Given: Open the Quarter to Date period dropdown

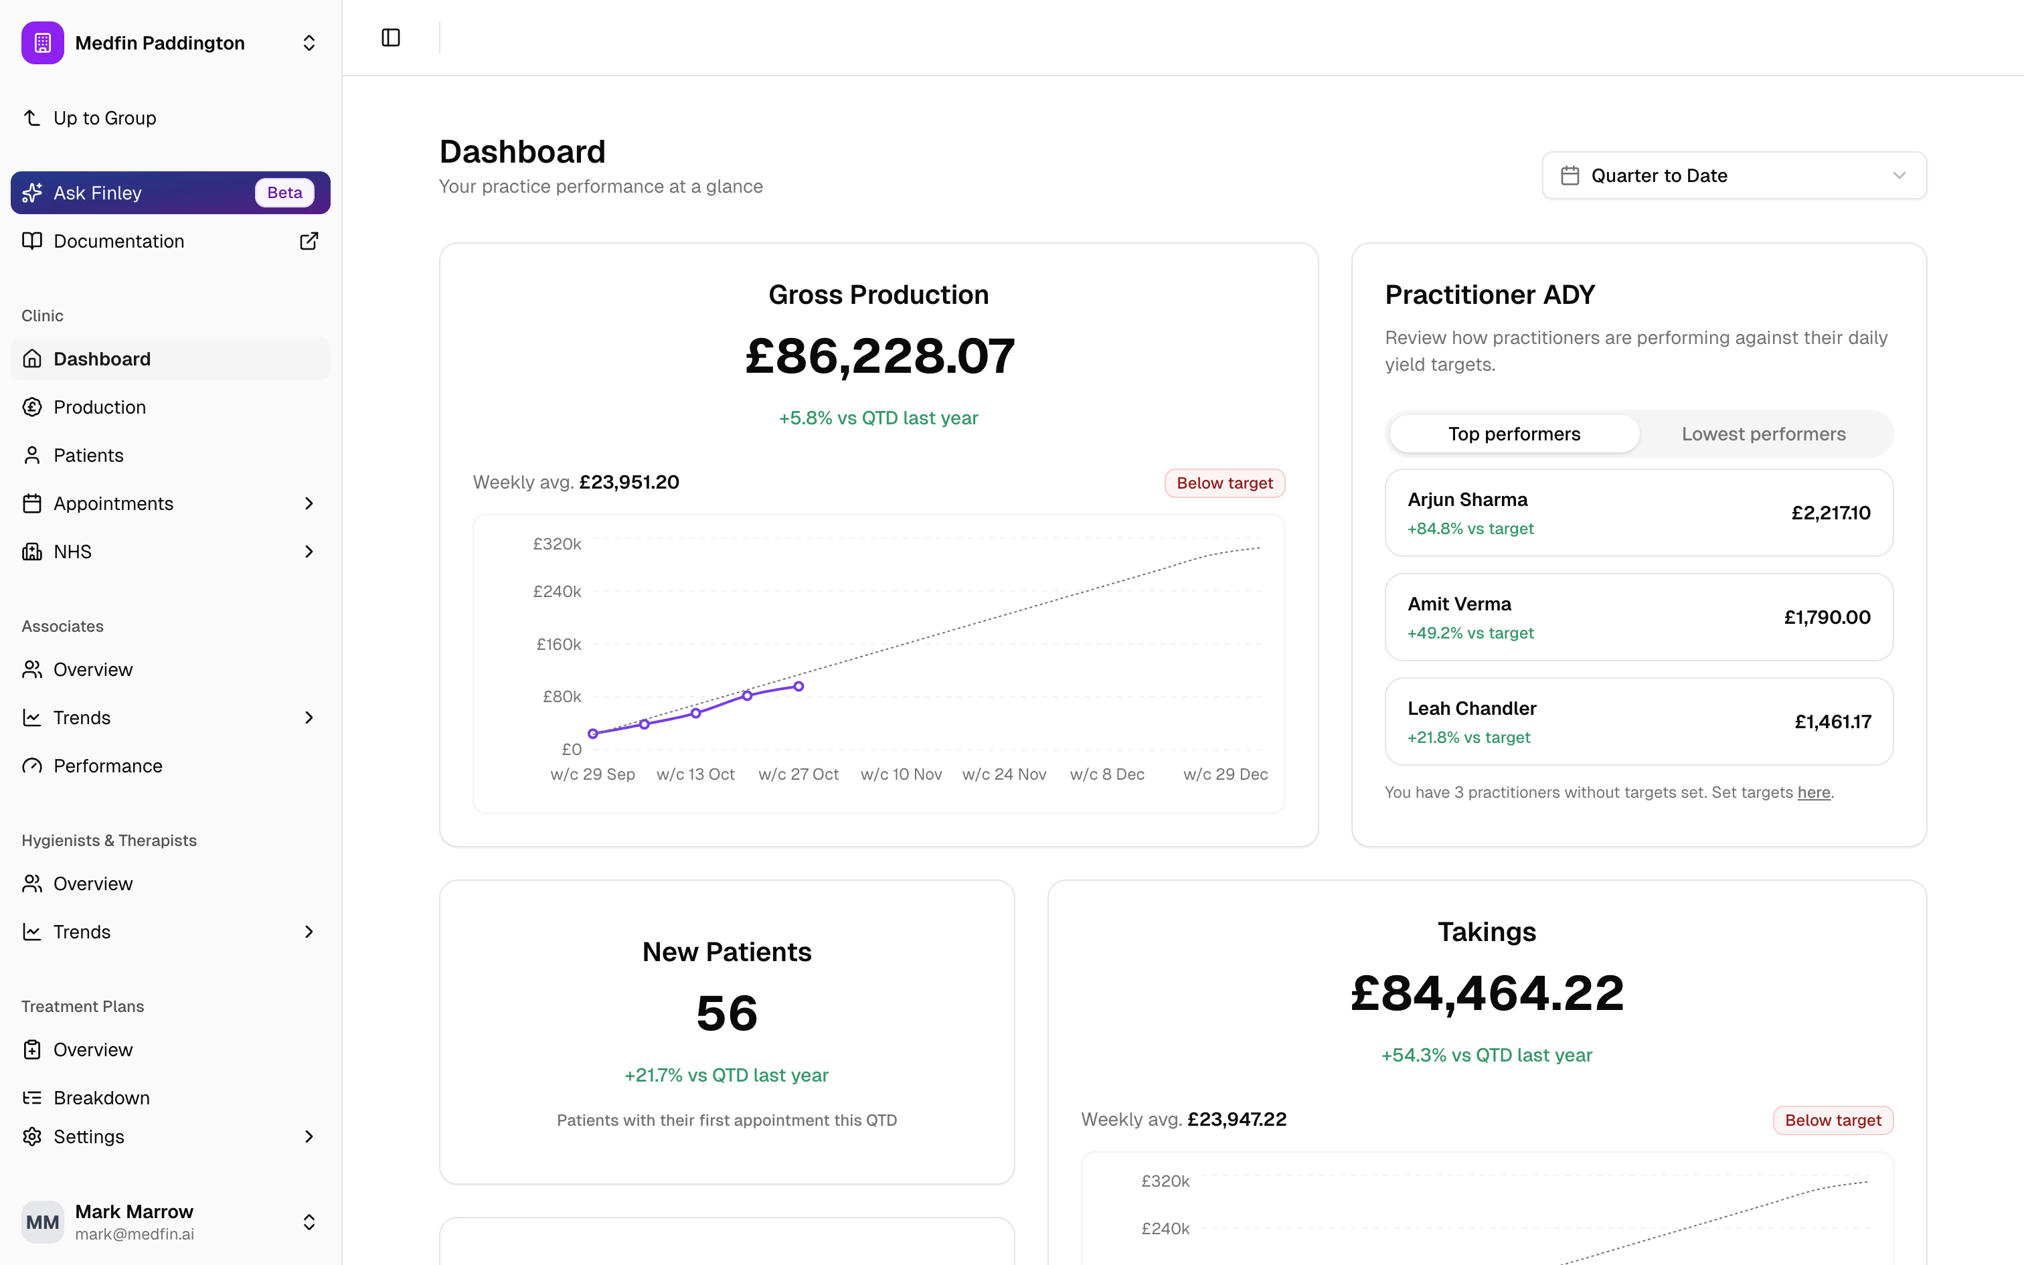Looking at the screenshot, I should 1735,175.
